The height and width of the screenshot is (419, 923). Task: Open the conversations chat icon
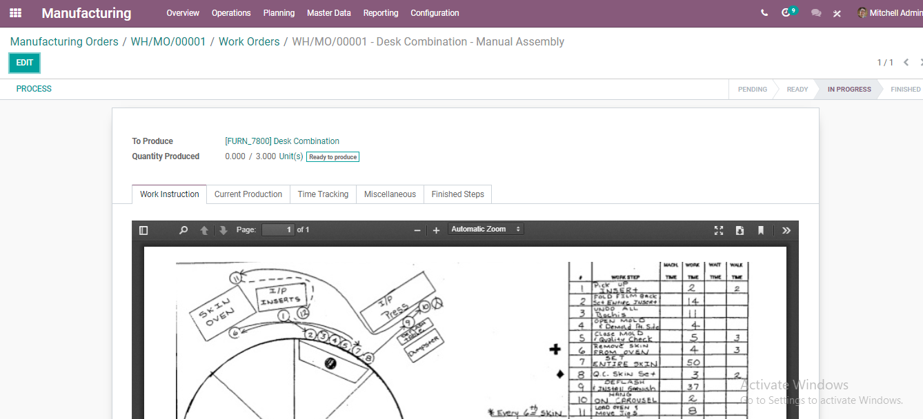pos(816,13)
